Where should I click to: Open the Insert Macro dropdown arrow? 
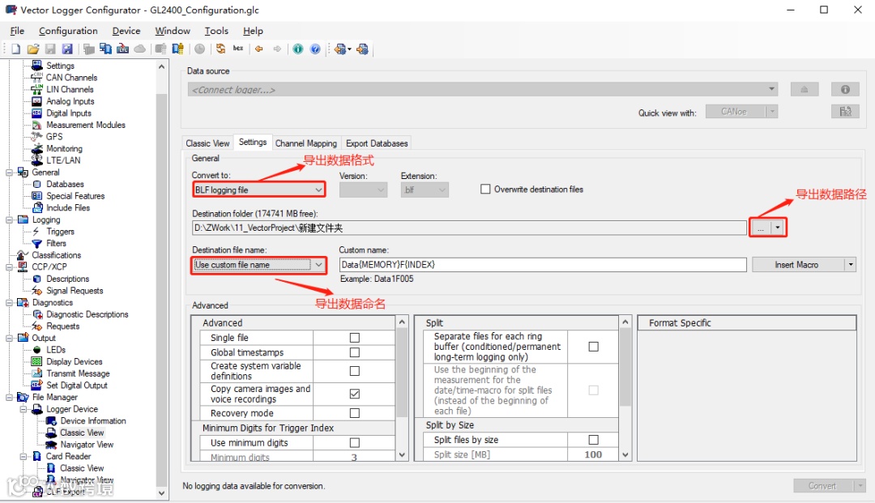851,264
